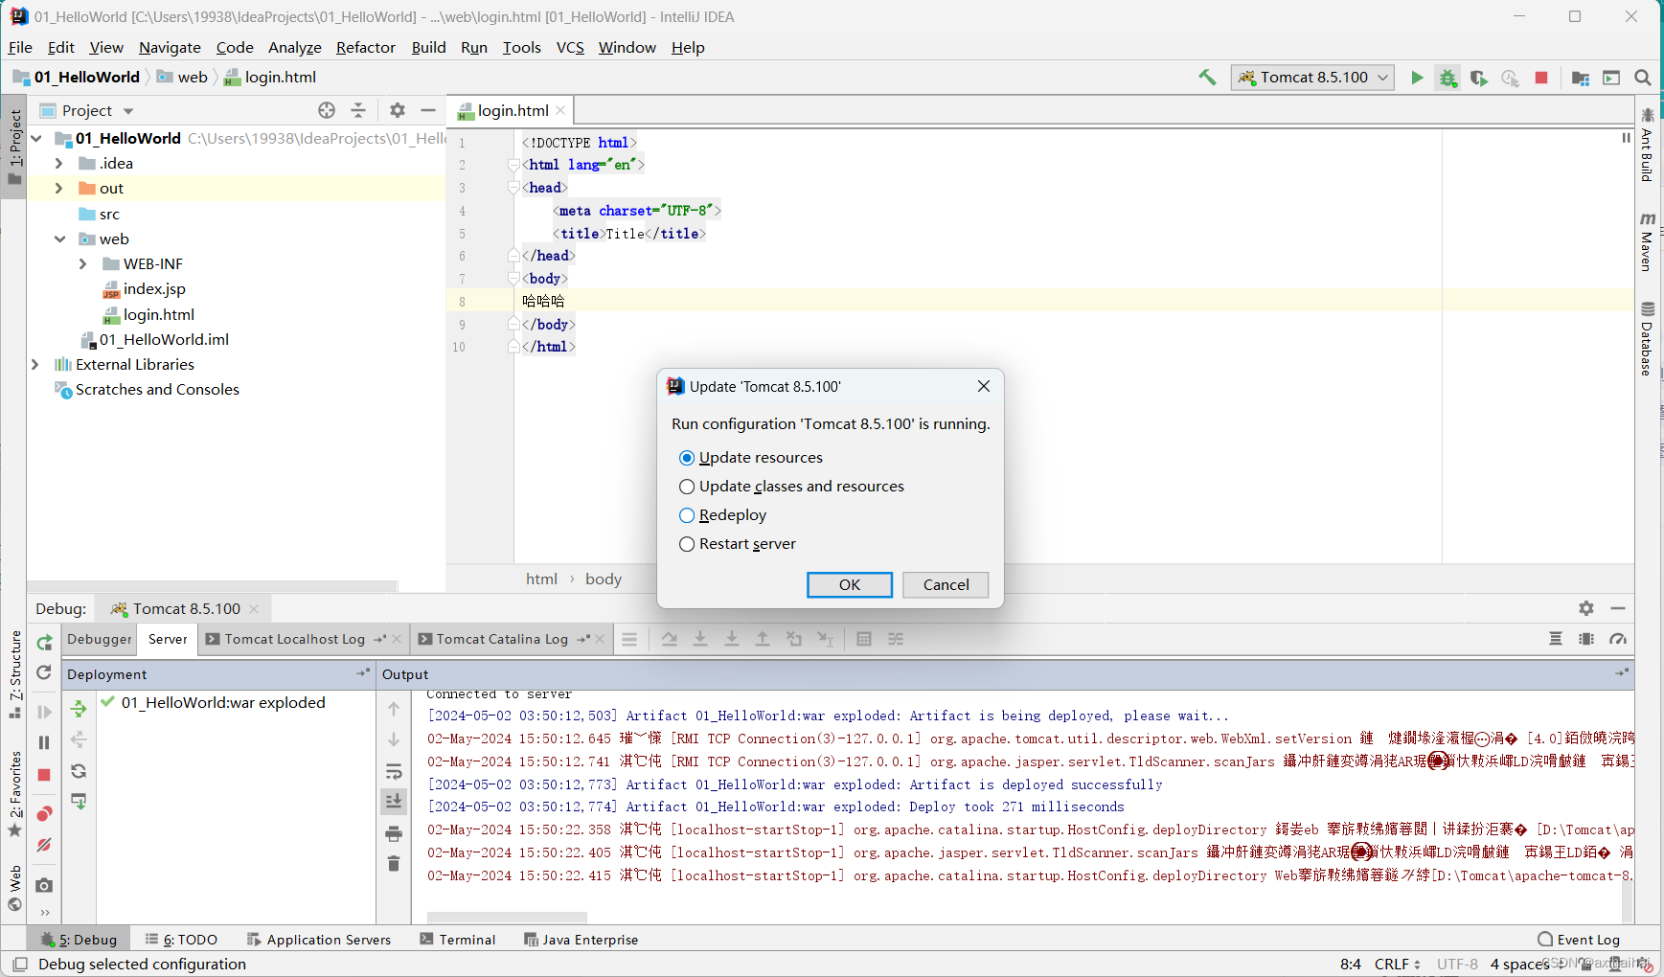Open the Refactor menu
This screenshot has height=977, width=1664.
coord(365,48)
